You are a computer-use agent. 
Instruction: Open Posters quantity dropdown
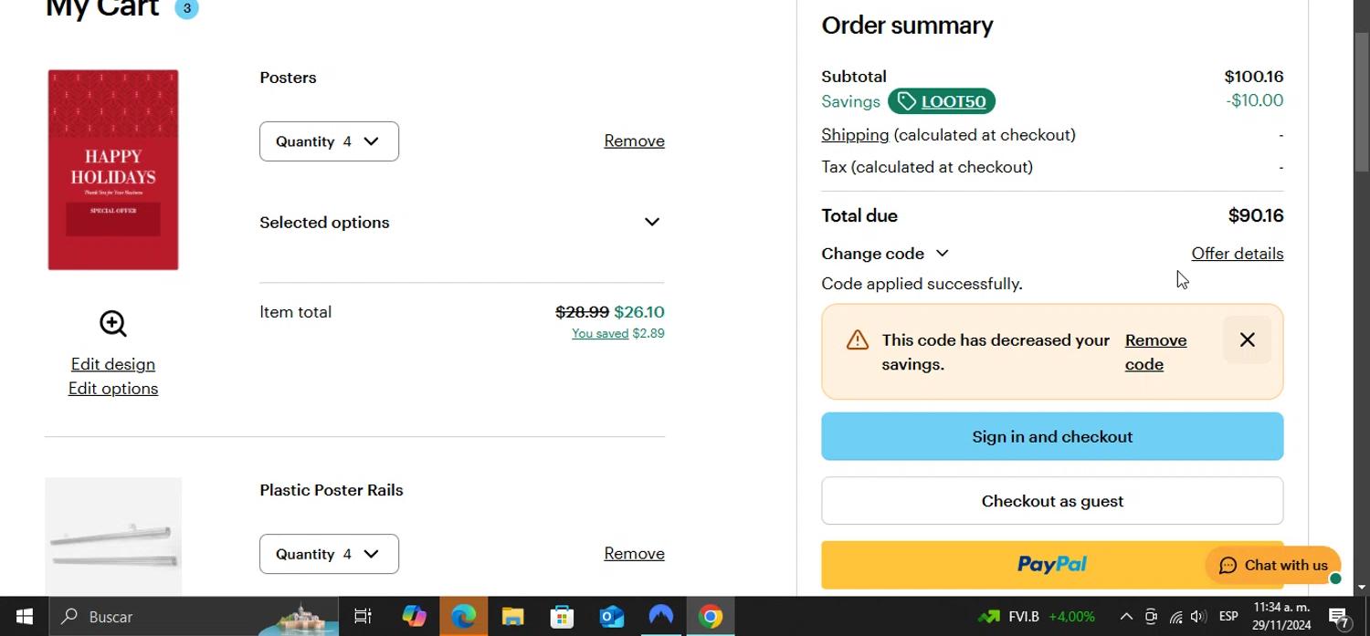pos(329,141)
